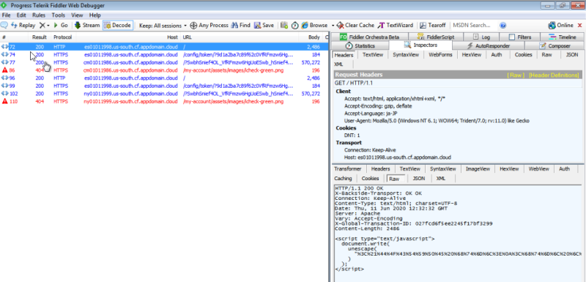This screenshot has height=282, width=586.
Task: Open Find sessions binoculars
Action: pyautogui.click(x=241, y=26)
